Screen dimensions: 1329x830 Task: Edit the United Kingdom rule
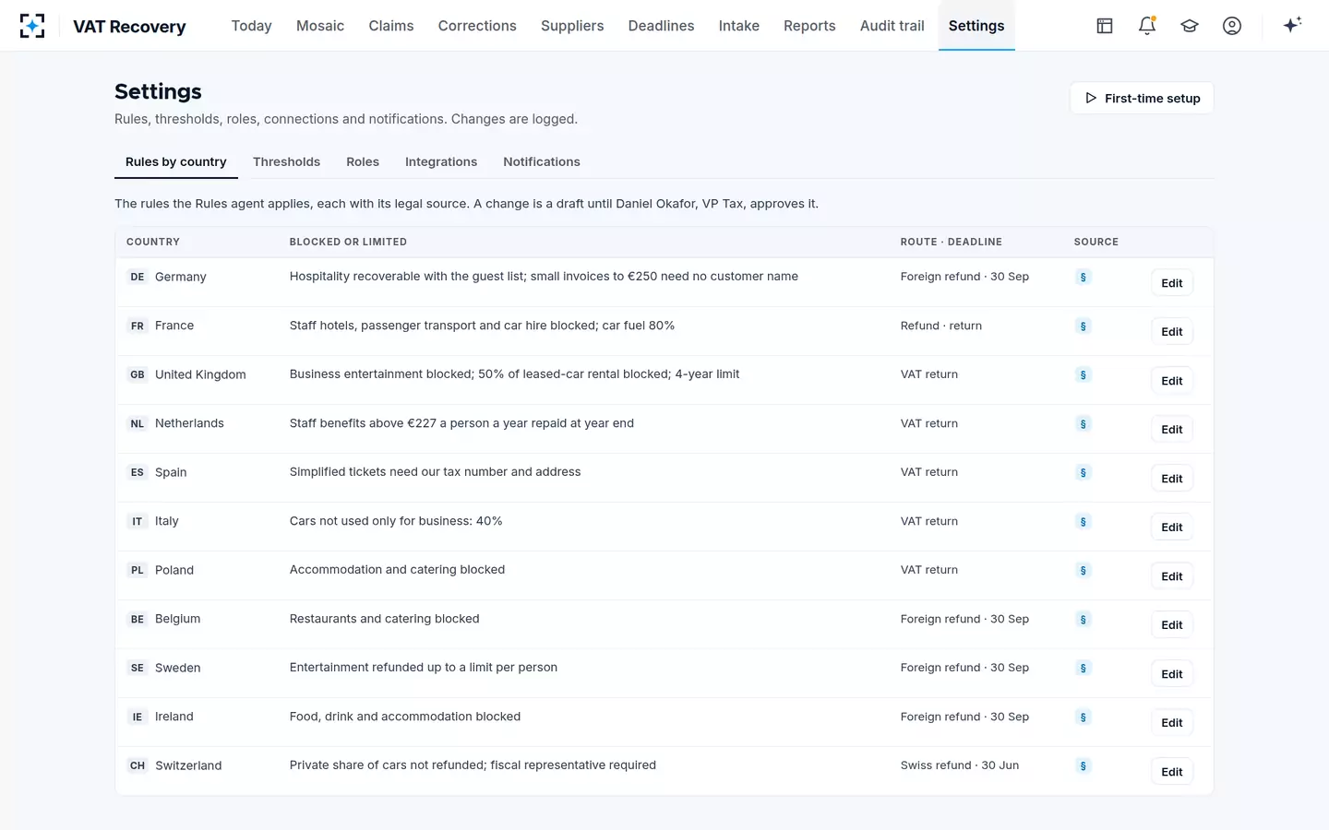(x=1172, y=381)
